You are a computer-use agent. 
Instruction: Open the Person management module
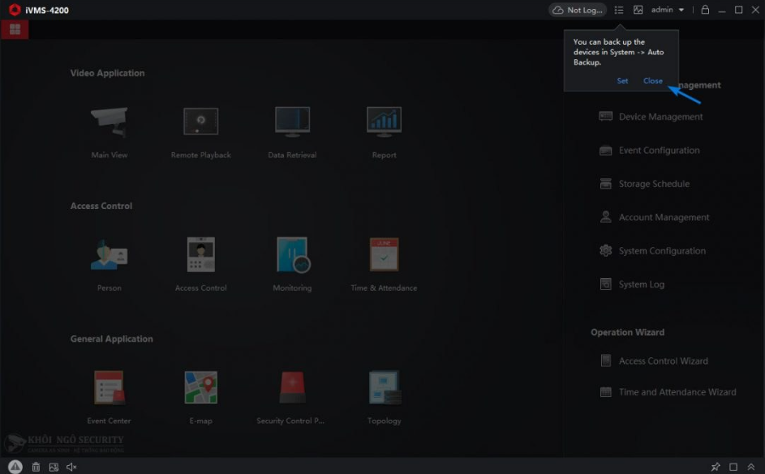point(109,254)
